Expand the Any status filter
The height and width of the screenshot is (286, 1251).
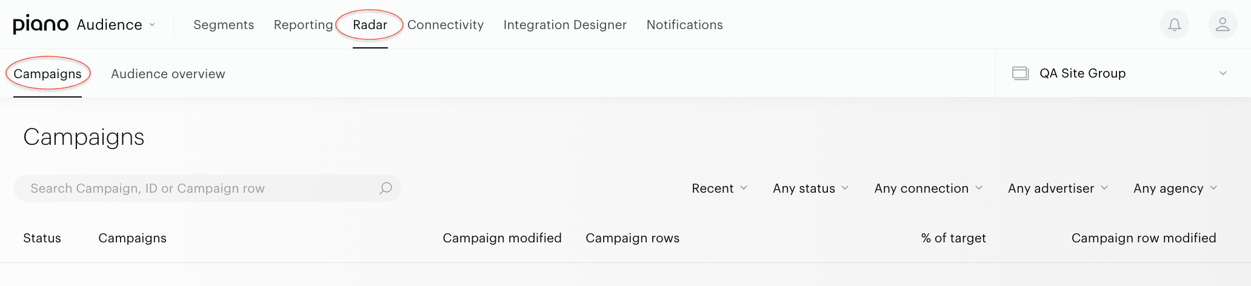pos(810,188)
